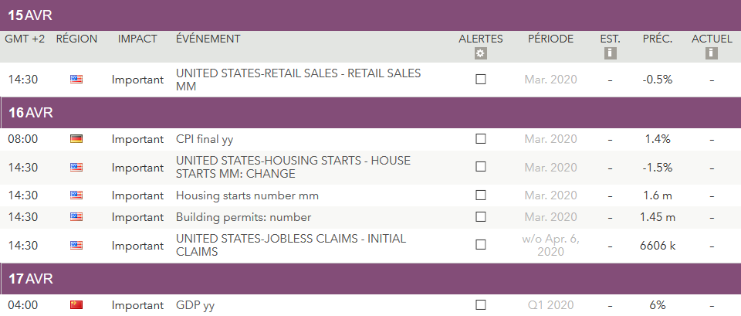Sort by the IMPACT column header
This screenshot has height=316, width=741.
137,39
